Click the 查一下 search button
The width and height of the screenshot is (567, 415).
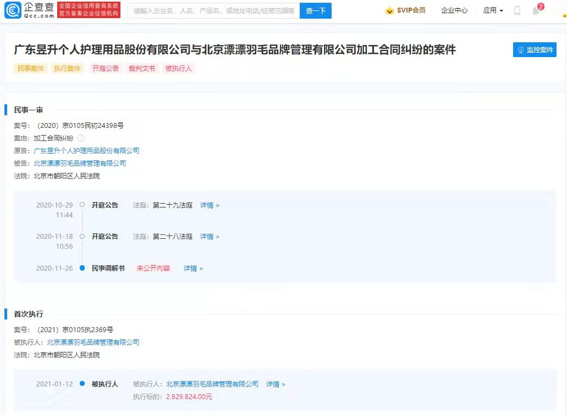tap(315, 11)
